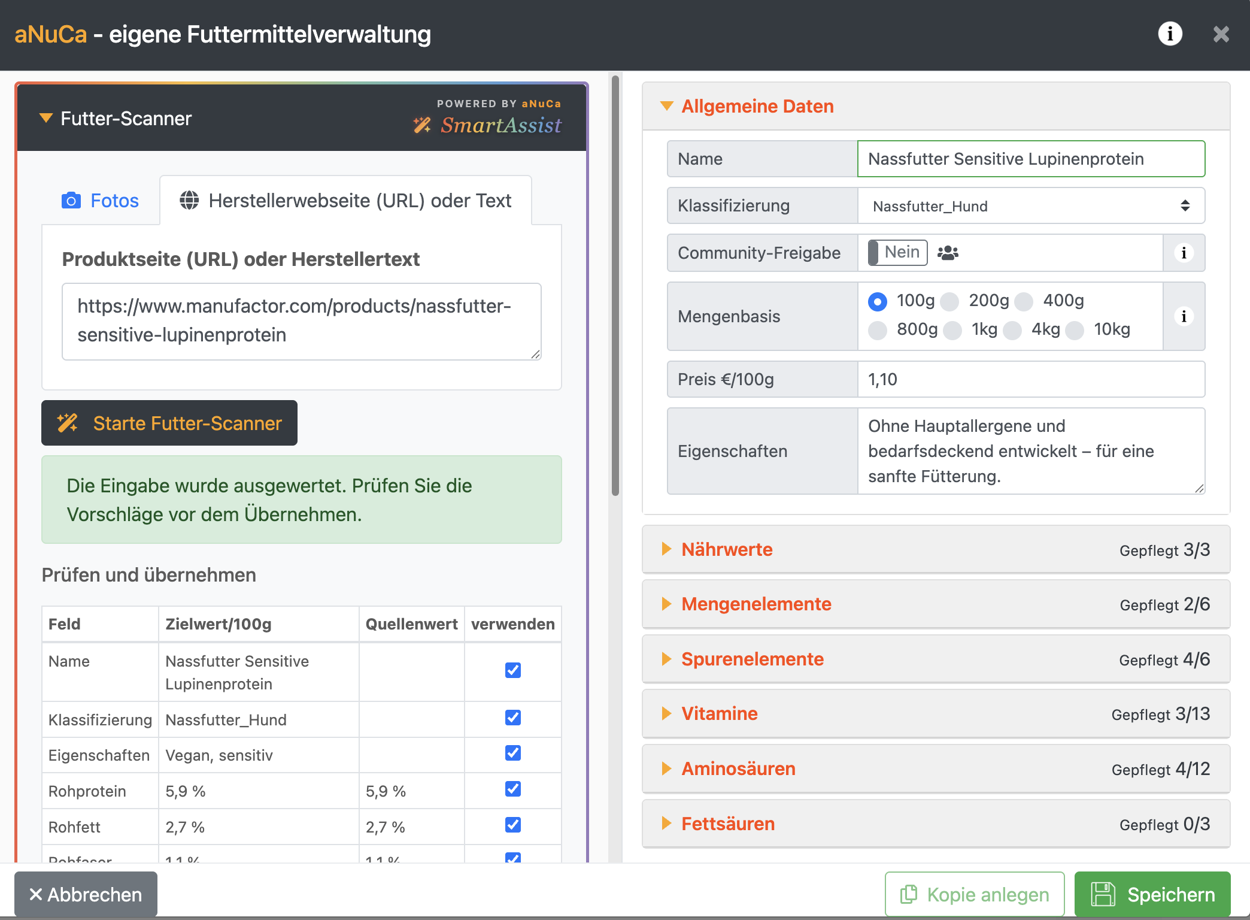The height and width of the screenshot is (920, 1250).
Task: Open the info icon in the title bar
Action: tap(1170, 34)
